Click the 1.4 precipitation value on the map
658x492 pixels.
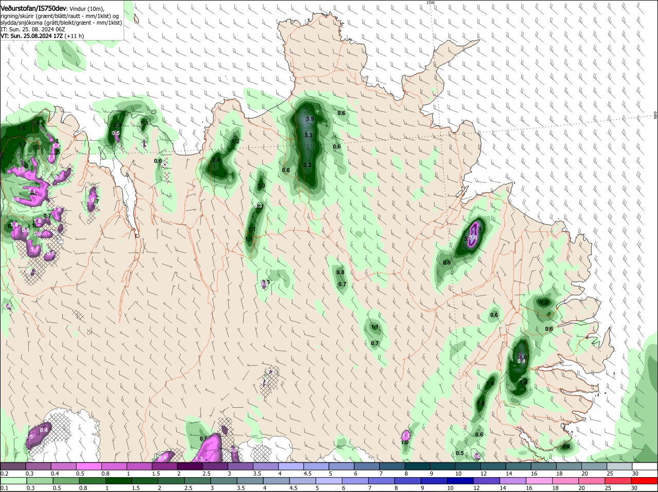[x=490, y=383]
